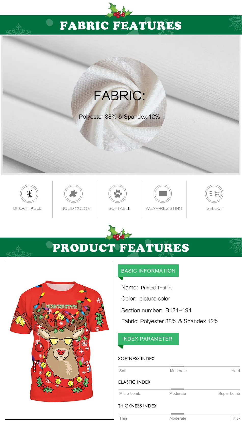Click the Wear-Resisting label text
This screenshot has width=242, height=425.
pyautogui.click(x=164, y=208)
